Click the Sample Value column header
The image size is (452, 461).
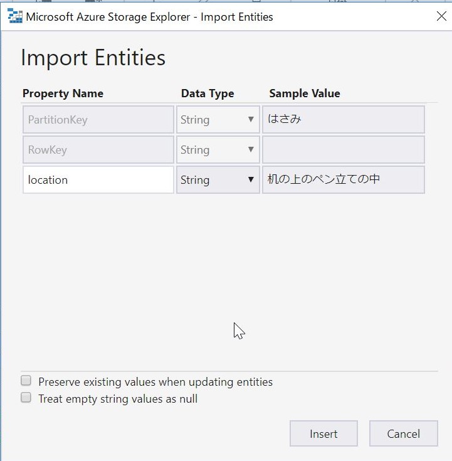click(305, 93)
